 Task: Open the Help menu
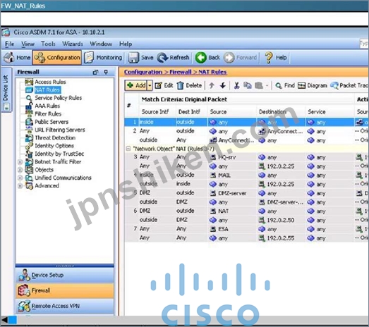126,44
